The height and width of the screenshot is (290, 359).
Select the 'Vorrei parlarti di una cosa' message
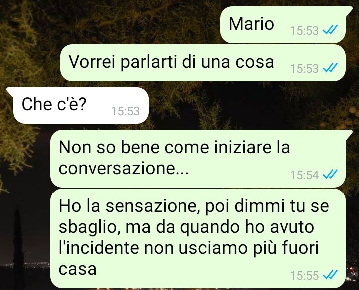click(203, 63)
